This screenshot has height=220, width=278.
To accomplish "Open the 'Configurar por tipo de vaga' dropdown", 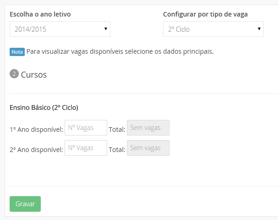I will pyautogui.click(x=213, y=29).
